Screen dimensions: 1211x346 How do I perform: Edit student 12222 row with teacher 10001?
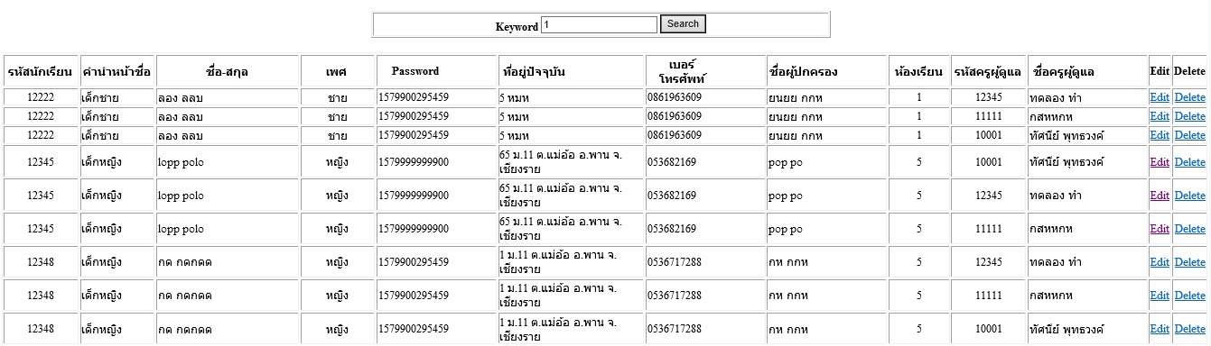click(x=1160, y=135)
